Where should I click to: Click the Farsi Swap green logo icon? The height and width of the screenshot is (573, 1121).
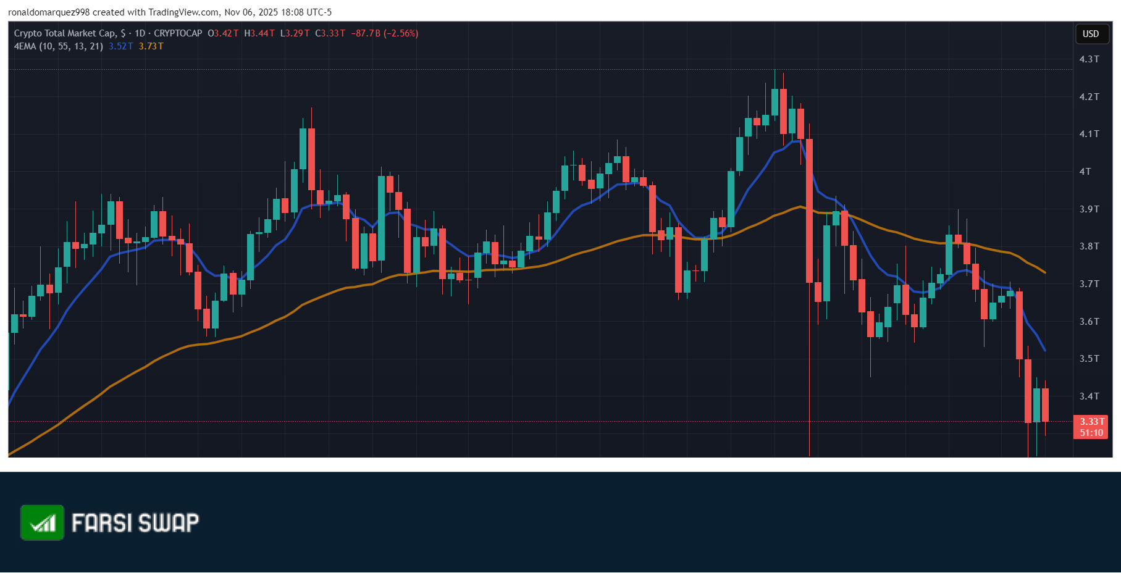pos(42,522)
